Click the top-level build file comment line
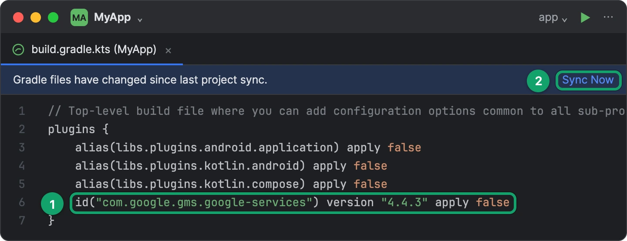Viewport: 627px width, 241px height. pyautogui.click(x=337, y=111)
